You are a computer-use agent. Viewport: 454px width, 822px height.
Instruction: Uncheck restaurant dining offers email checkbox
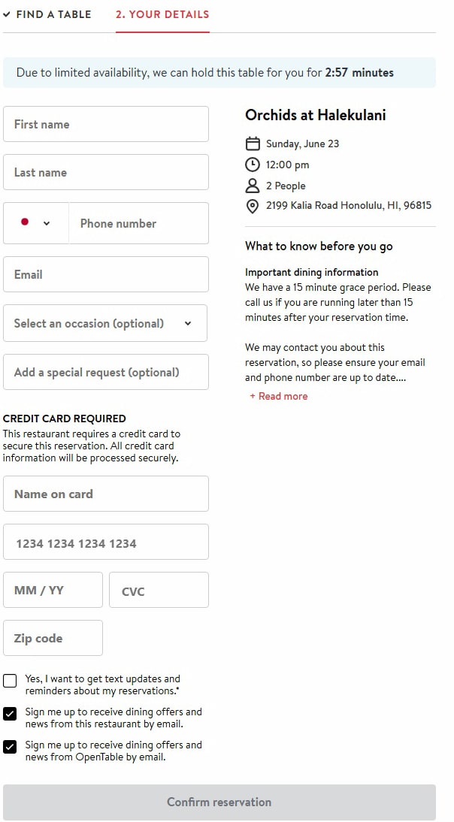point(10,714)
